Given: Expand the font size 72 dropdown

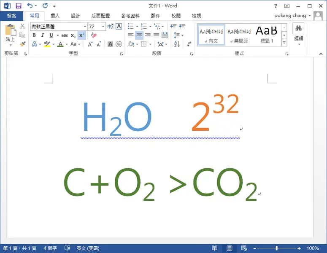Looking at the screenshot, I should pos(103,27).
